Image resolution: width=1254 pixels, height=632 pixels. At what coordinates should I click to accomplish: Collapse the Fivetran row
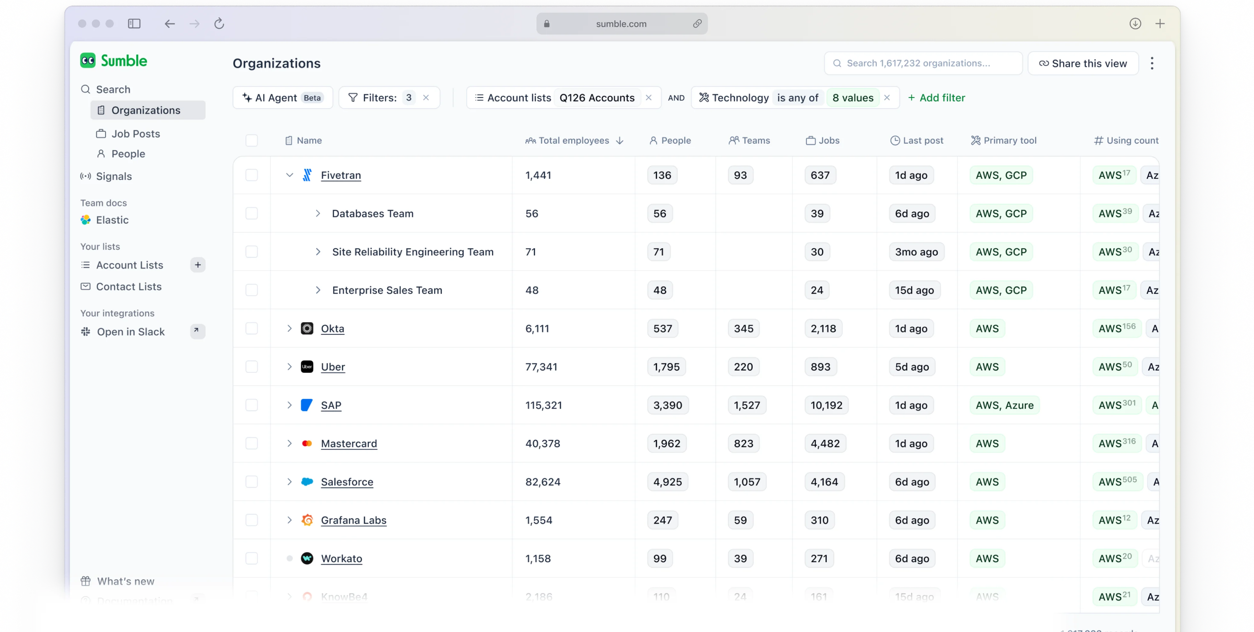tap(290, 175)
